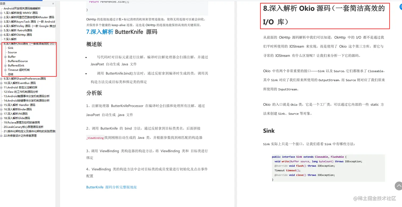
Task: Expand the 10.深入解析EventBus 源码 bookmark
Action: tap(2, 83)
